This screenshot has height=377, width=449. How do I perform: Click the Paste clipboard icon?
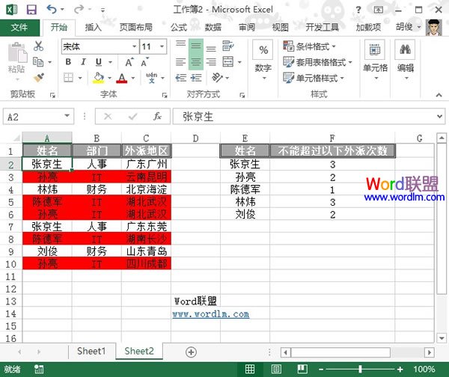click(x=16, y=52)
